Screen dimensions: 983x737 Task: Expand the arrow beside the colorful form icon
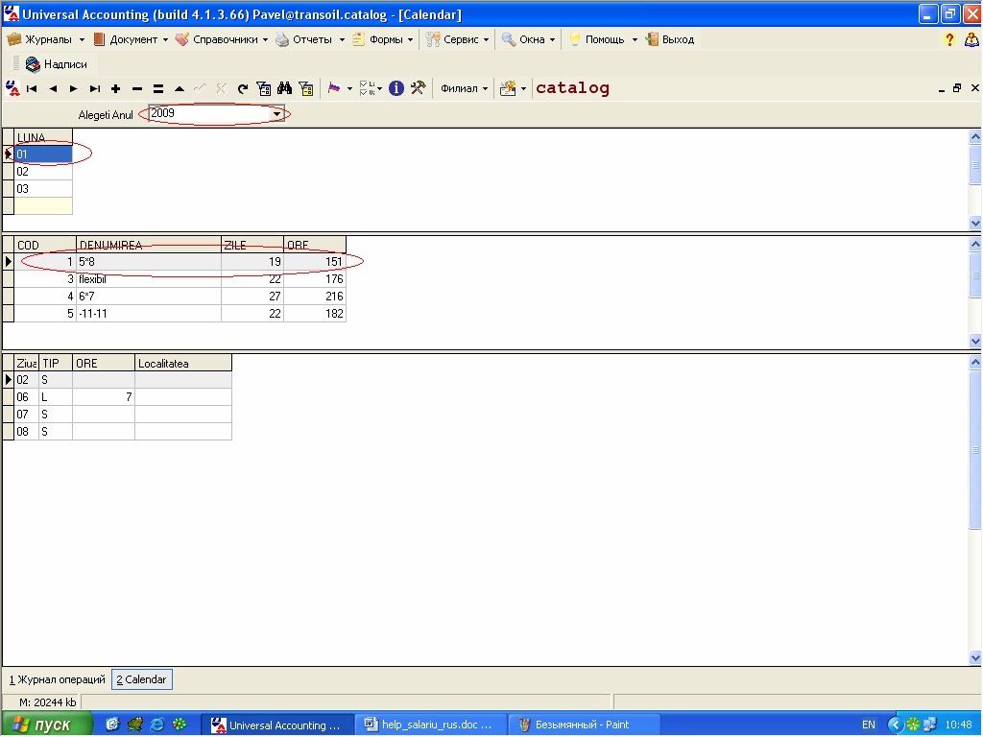[x=523, y=89]
